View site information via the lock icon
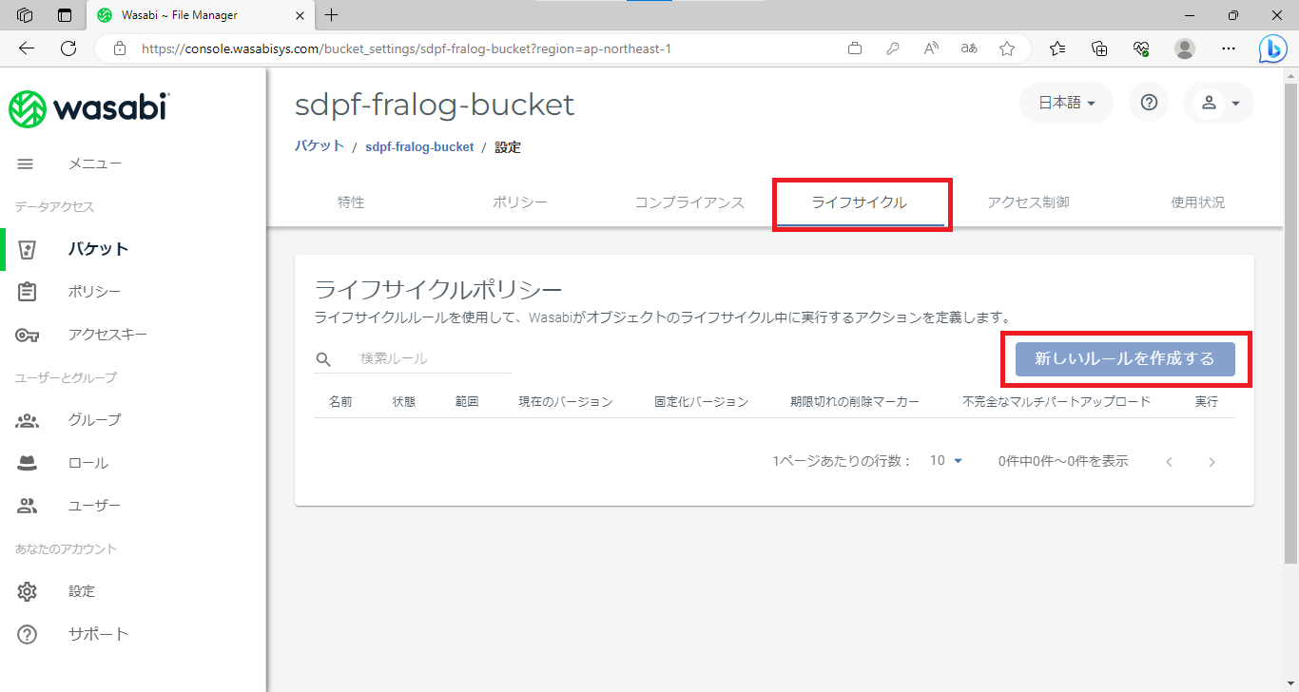 pyautogui.click(x=120, y=48)
